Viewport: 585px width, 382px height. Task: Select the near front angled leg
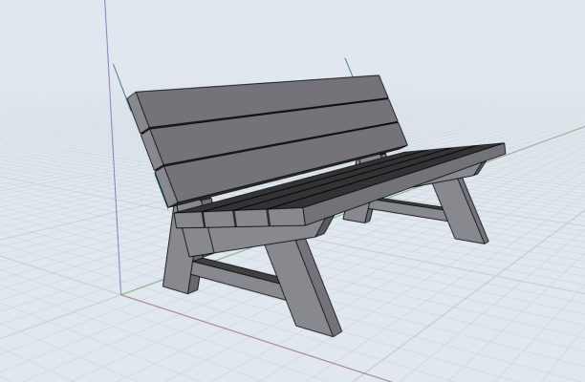pos(303,286)
